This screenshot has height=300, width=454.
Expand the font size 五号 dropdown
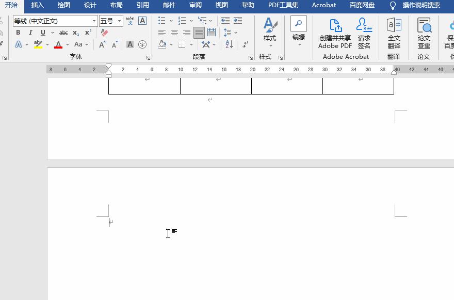(120, 20)
